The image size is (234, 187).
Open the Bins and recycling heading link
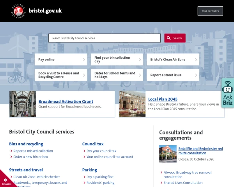pos(26,144)
